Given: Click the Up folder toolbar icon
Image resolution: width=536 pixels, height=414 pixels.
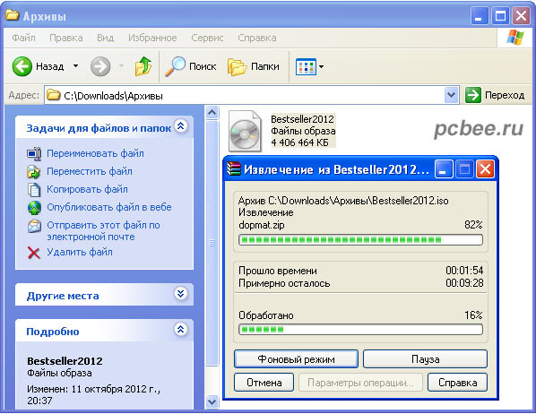Looking at the screenshot, I should tap(143, 66).
